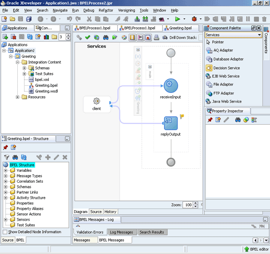Open the Versioning menu
270x254 pixels.
click(x=127, y=11)
